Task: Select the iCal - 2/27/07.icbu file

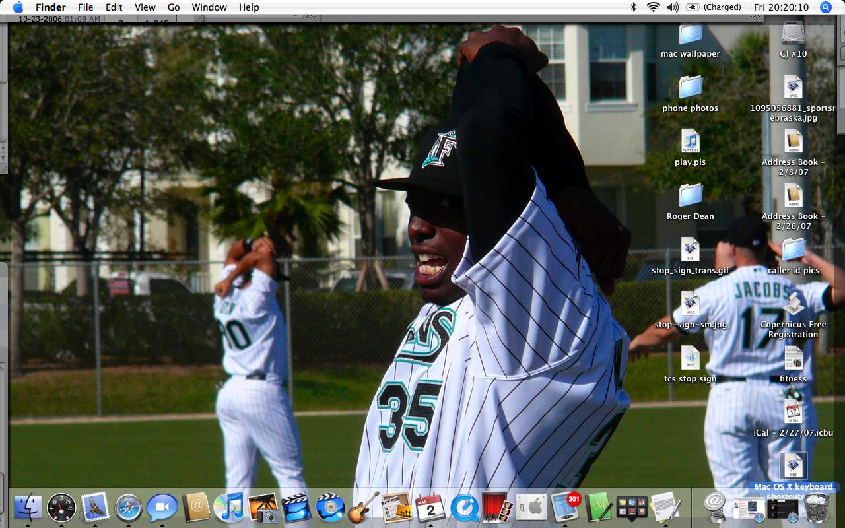Action: point(794,419)
